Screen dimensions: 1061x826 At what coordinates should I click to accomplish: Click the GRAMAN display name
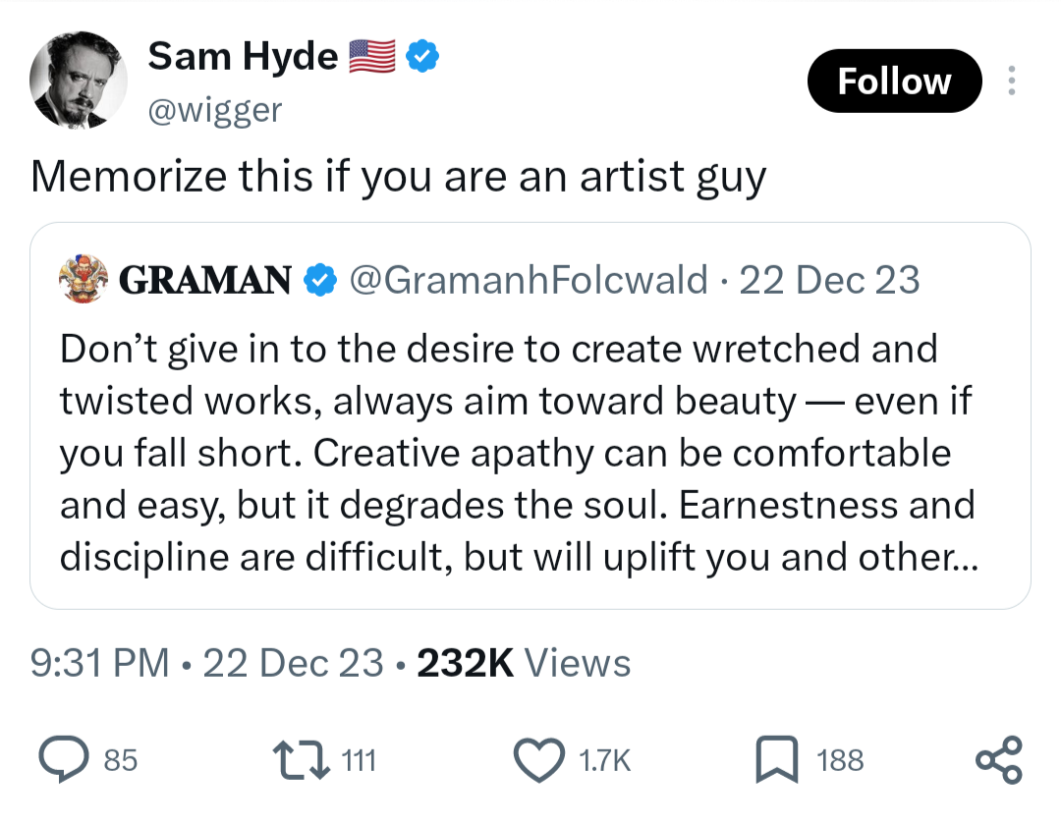pos(205,280)
